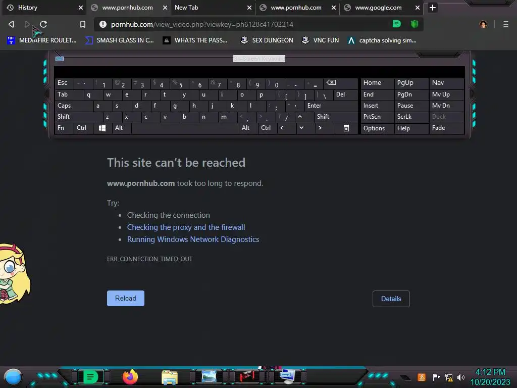Click the on-screen keyboard title icon
Viewport: 517px width, 388px height.
[60, 59]
